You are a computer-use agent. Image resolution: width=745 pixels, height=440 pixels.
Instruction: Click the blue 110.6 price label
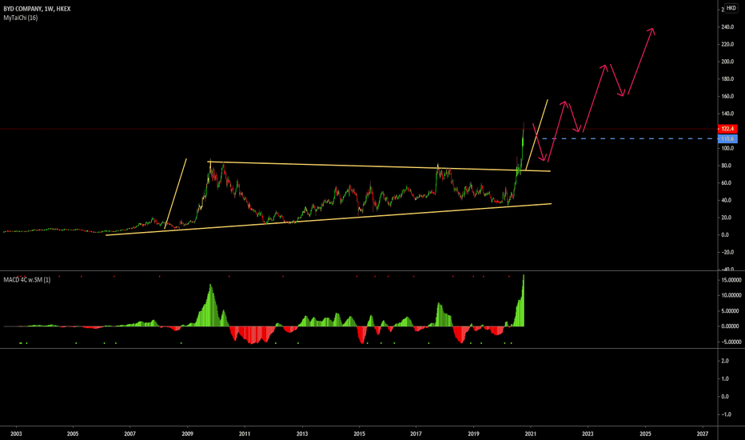(727, 139)
